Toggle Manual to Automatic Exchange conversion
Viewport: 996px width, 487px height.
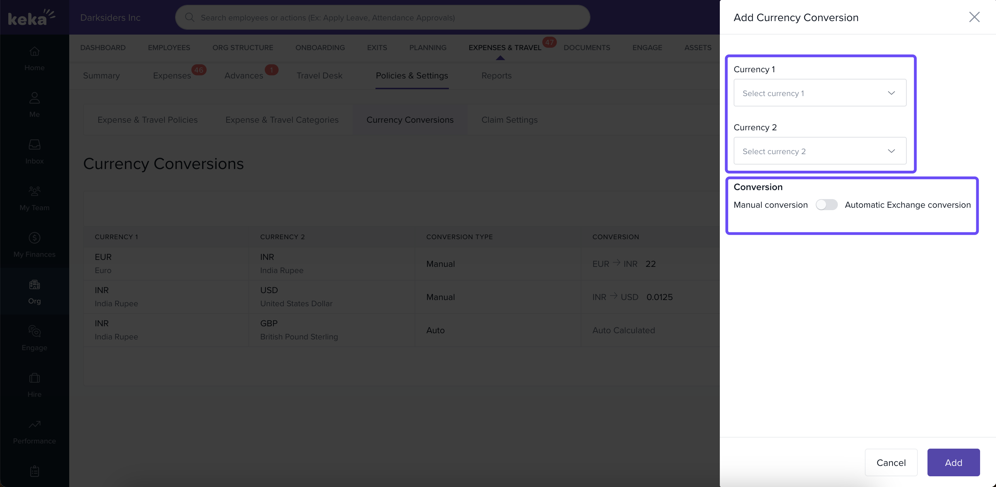point(826,205)
